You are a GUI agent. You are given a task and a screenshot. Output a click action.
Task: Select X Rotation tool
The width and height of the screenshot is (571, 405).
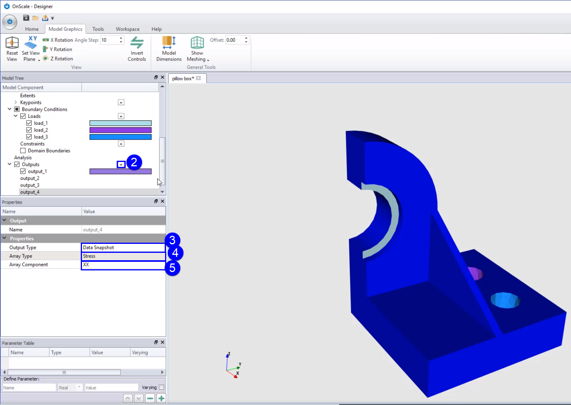(x=58, y=40)
